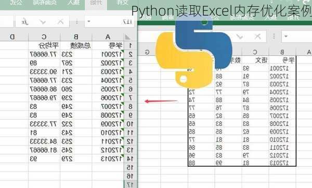Screen dimensions: 312x188
Task: Click cell 172013 in 语文 sheet
Action: [x=282, y=163]
